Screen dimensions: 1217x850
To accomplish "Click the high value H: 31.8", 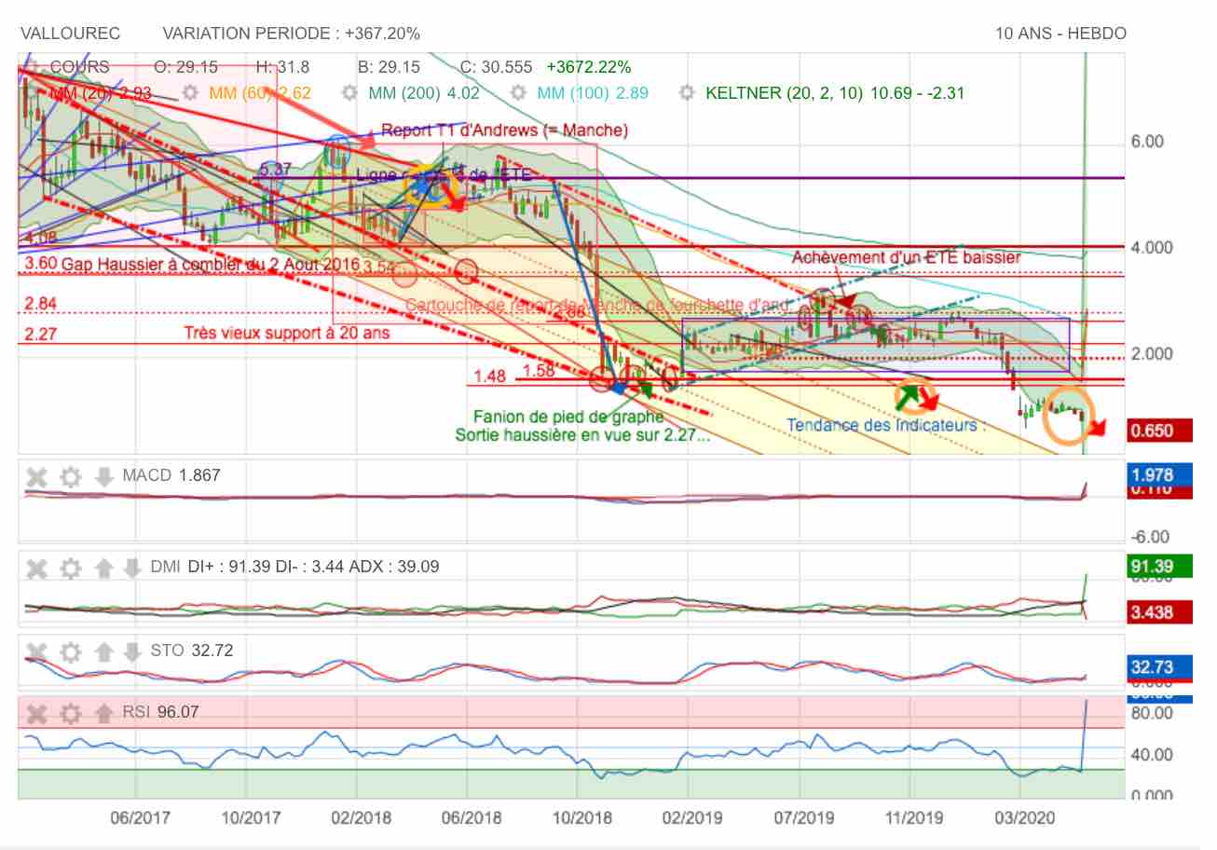I will [x=282, y=67].
